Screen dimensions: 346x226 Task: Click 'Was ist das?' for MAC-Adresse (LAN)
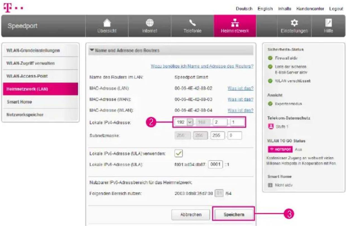pos(241,89)
